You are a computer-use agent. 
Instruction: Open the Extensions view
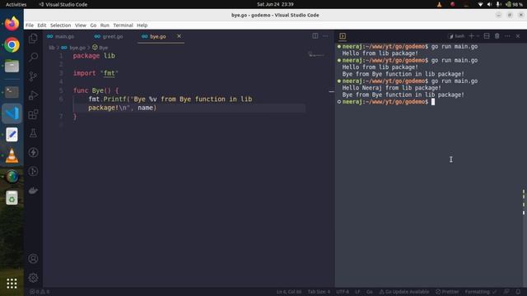pyautogui.click(x=33, y=114)
